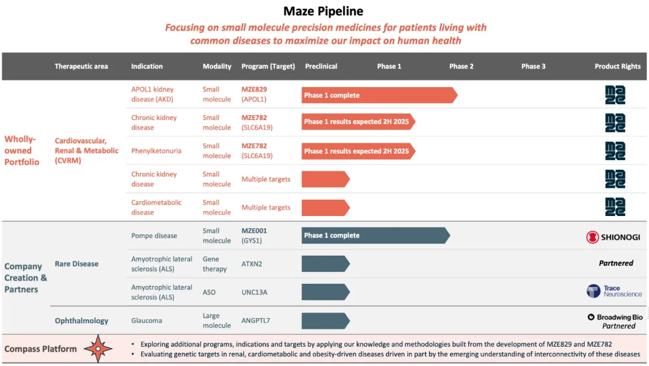Click Maze logo in Phenylketonuria row
This screenshot has height=366, width=649.
pos(615,151)
